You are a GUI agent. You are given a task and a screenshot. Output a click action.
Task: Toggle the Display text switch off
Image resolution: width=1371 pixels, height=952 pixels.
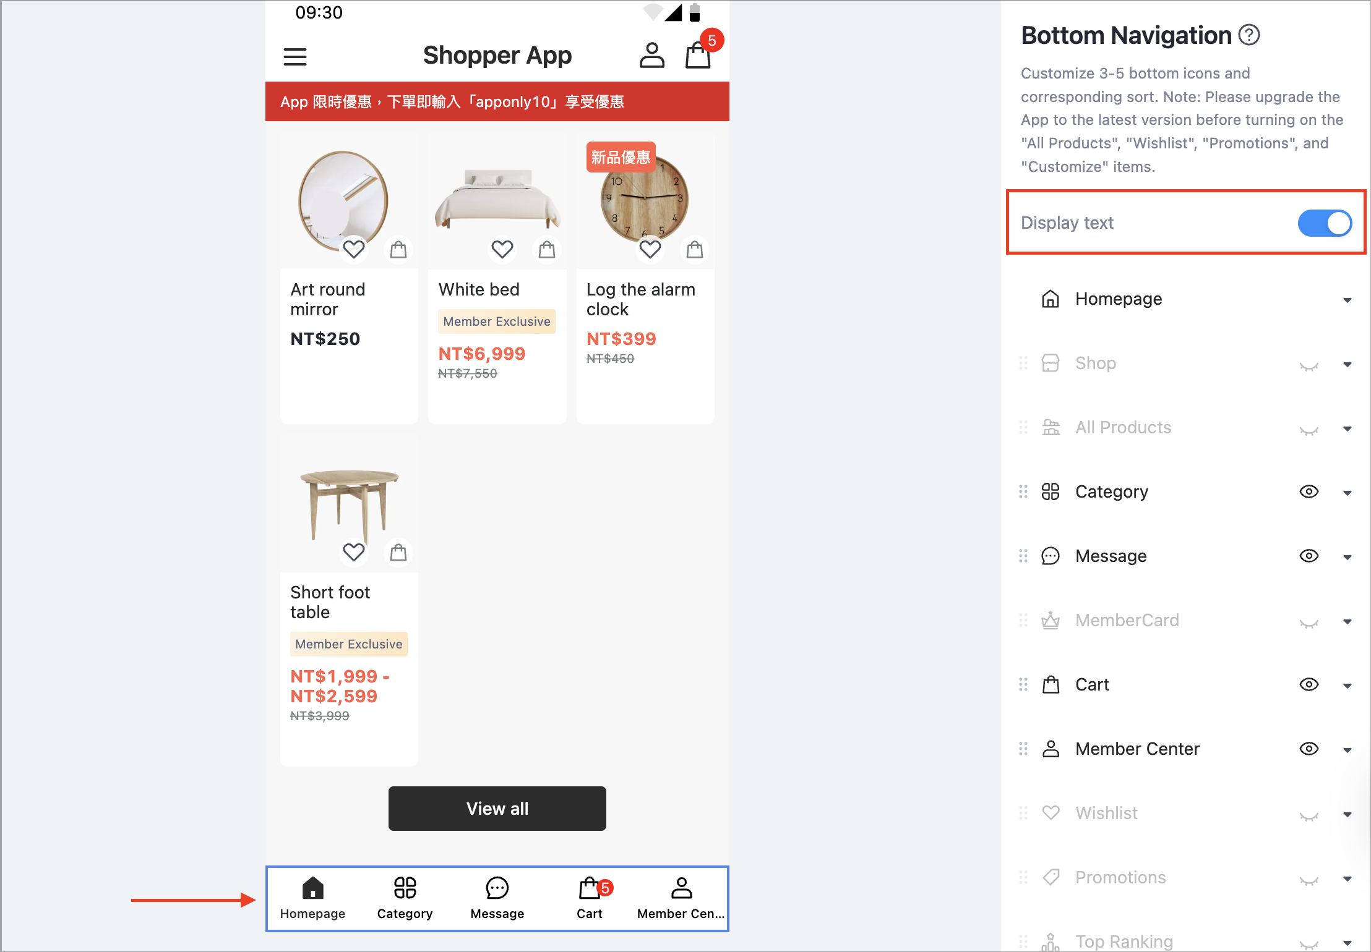coord(1325,223)
